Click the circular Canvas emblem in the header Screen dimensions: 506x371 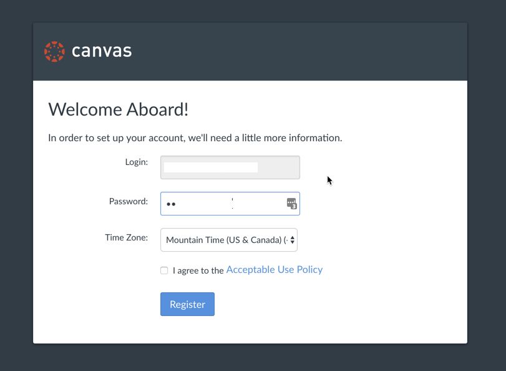(55, 51)
